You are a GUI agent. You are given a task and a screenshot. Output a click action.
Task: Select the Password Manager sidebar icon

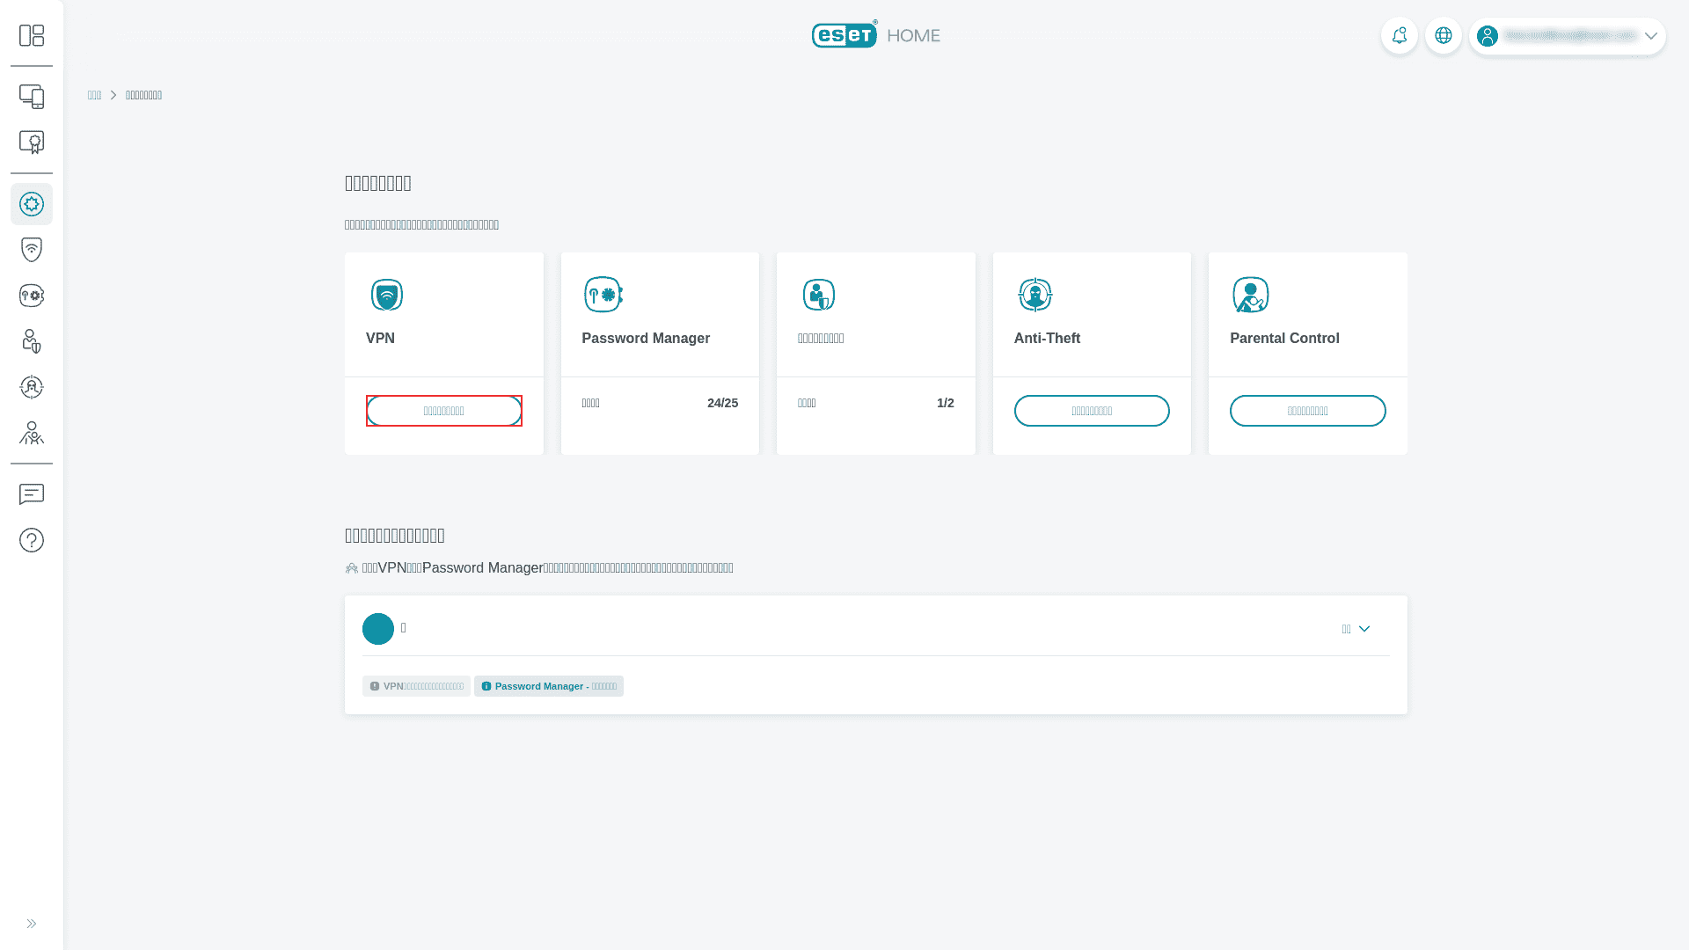tap(32, 295)
